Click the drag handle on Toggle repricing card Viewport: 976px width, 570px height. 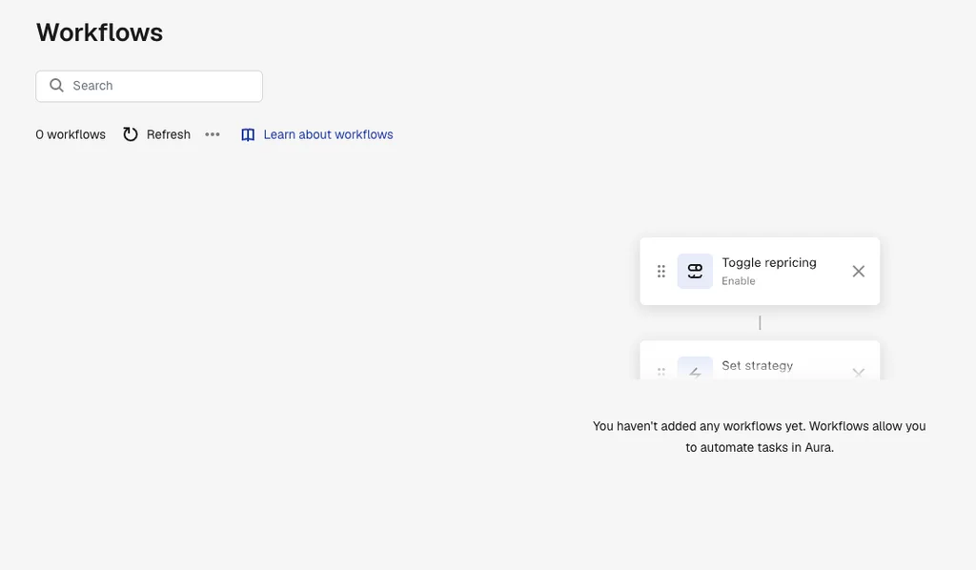(661, 272)
